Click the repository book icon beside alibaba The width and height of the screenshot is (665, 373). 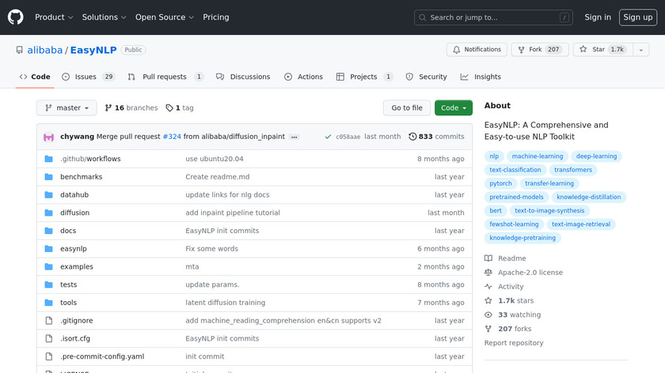click(20, 50)
